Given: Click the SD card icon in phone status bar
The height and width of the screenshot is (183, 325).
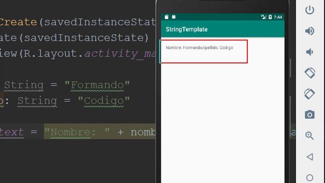Looking at the screenshot, I should [x=167, y=17].
